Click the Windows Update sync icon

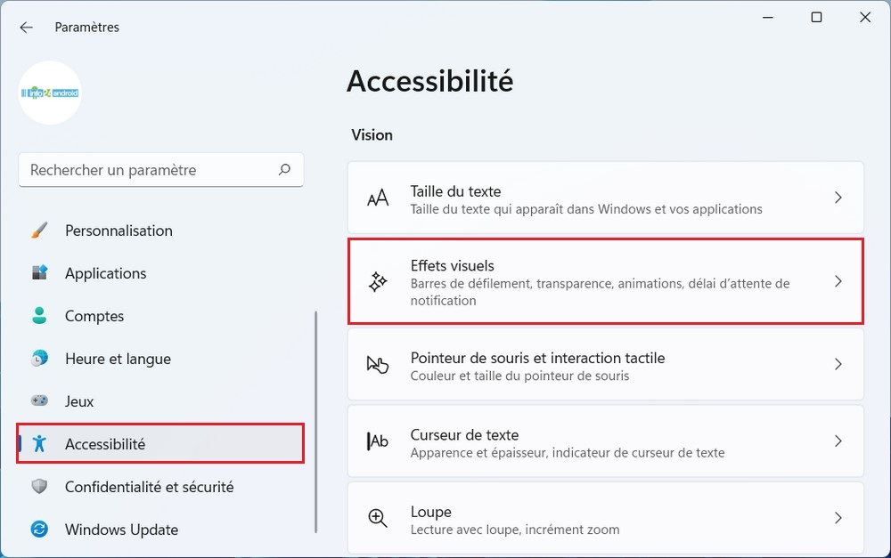point(39,530)
